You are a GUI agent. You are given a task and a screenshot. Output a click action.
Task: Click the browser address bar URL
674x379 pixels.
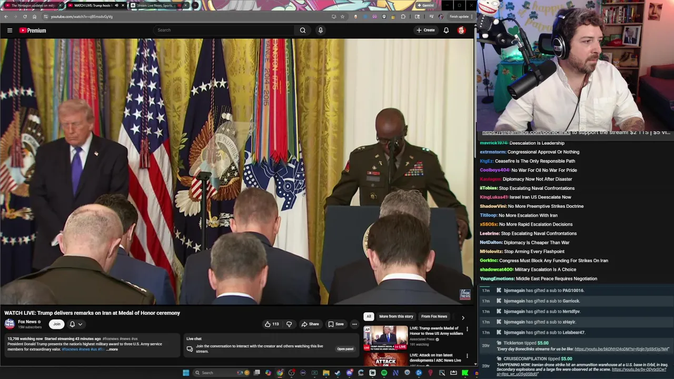coord(82,16)
